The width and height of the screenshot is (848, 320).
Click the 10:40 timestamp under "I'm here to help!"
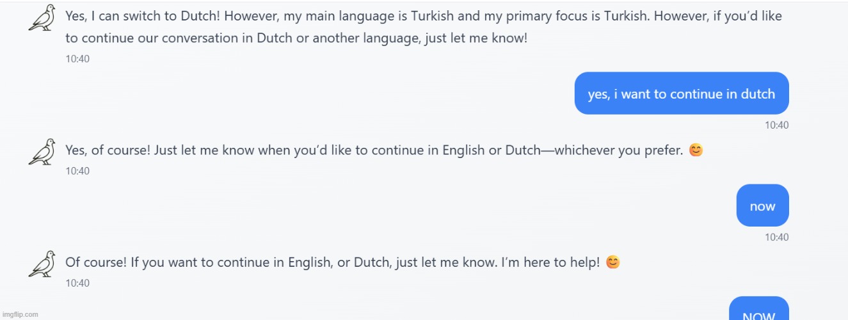point(77,283)
